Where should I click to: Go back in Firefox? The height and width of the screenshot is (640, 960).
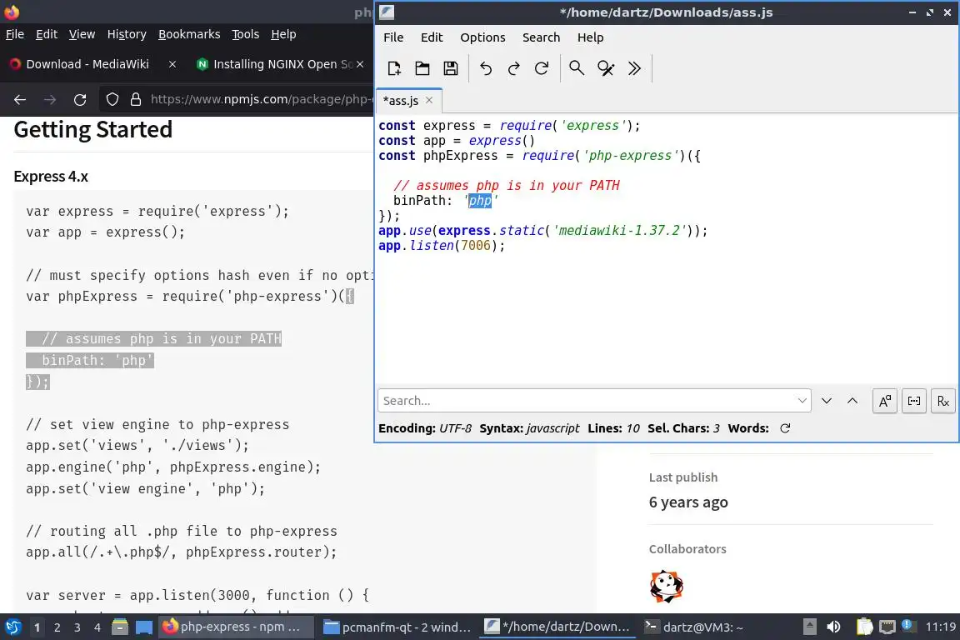click(x=20, y=99)
